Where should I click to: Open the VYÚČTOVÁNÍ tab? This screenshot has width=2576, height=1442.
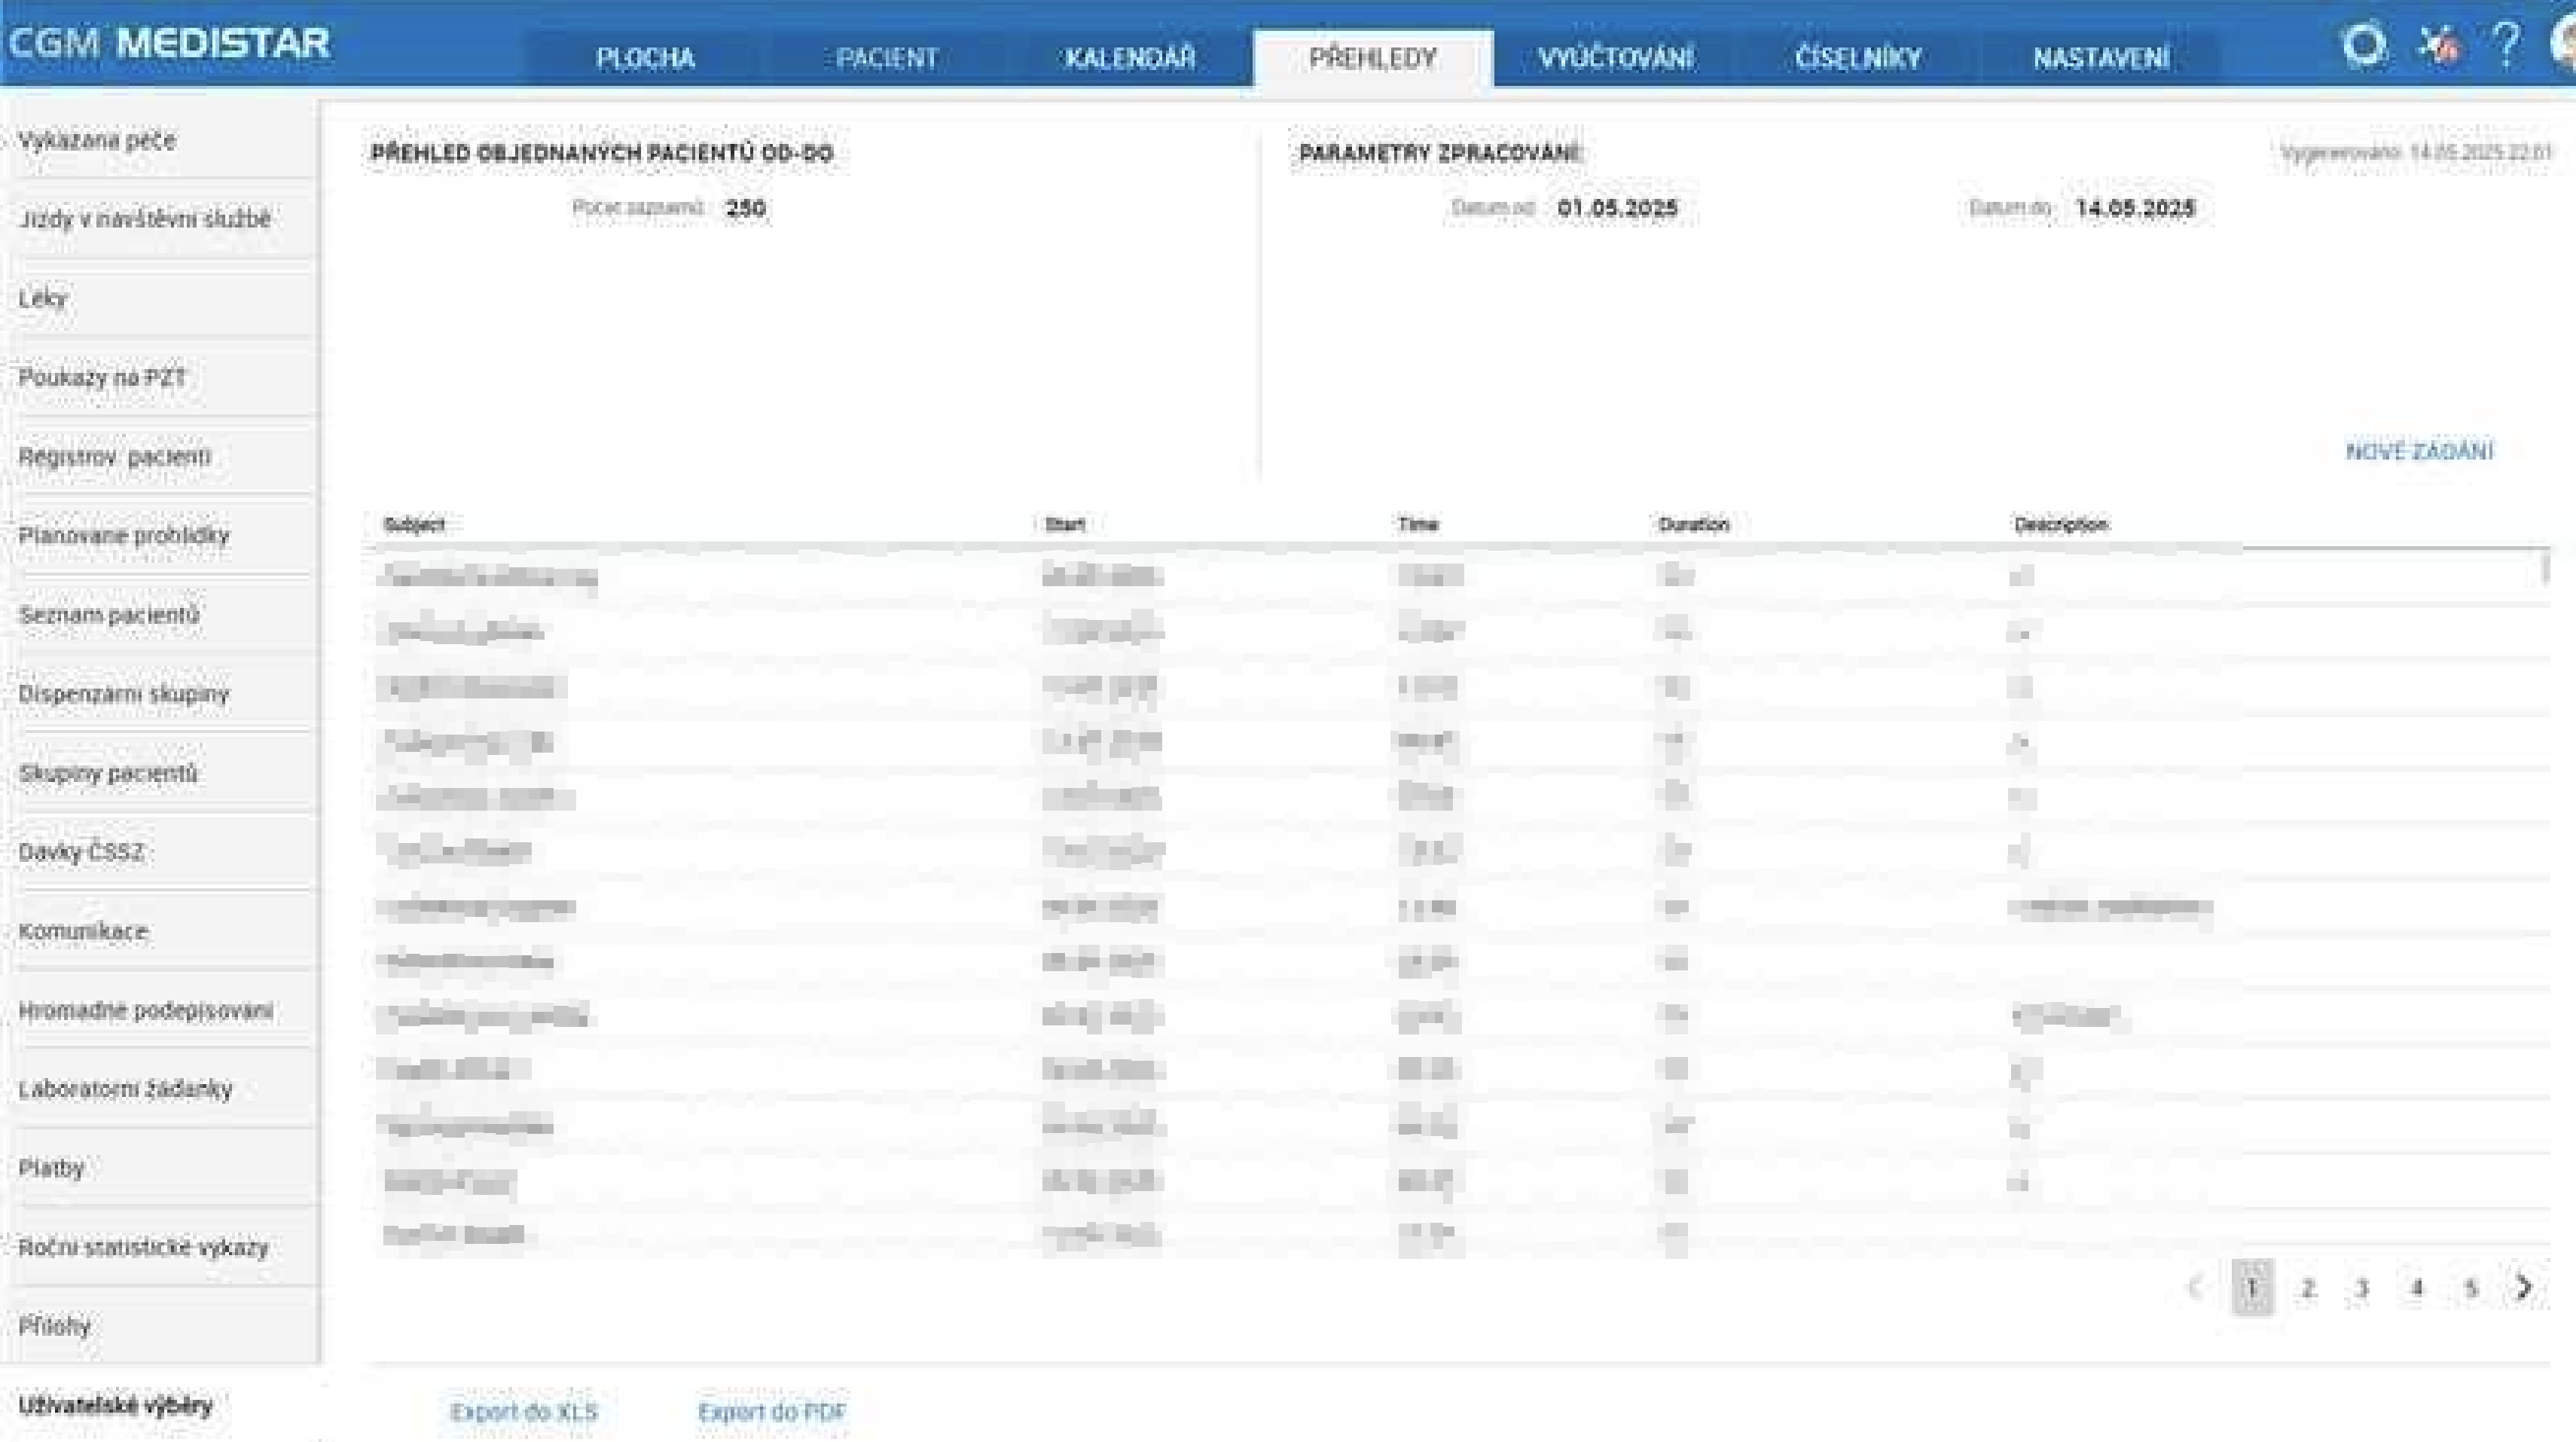coord(1616,58)
